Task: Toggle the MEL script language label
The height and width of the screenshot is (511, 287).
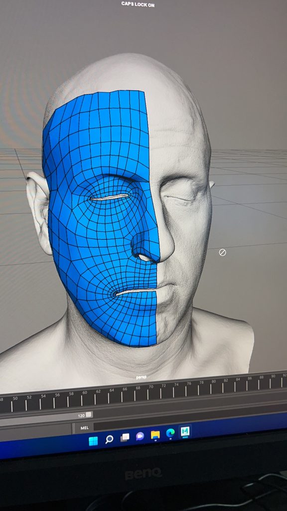Action: 84,428
